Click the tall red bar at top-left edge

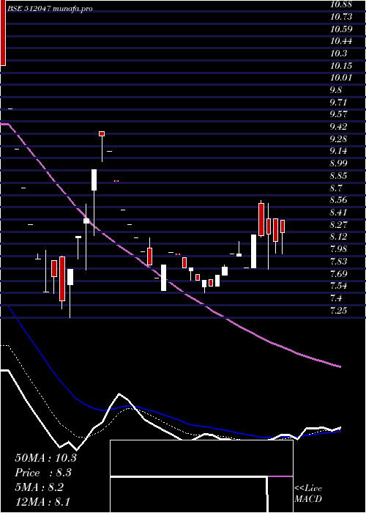[3, 33]
